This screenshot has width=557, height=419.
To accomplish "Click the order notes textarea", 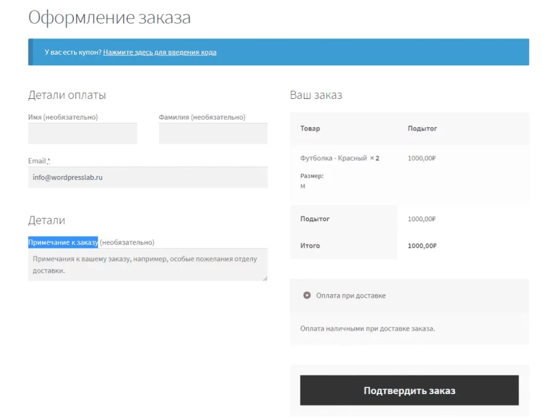I will pos(147,265).
